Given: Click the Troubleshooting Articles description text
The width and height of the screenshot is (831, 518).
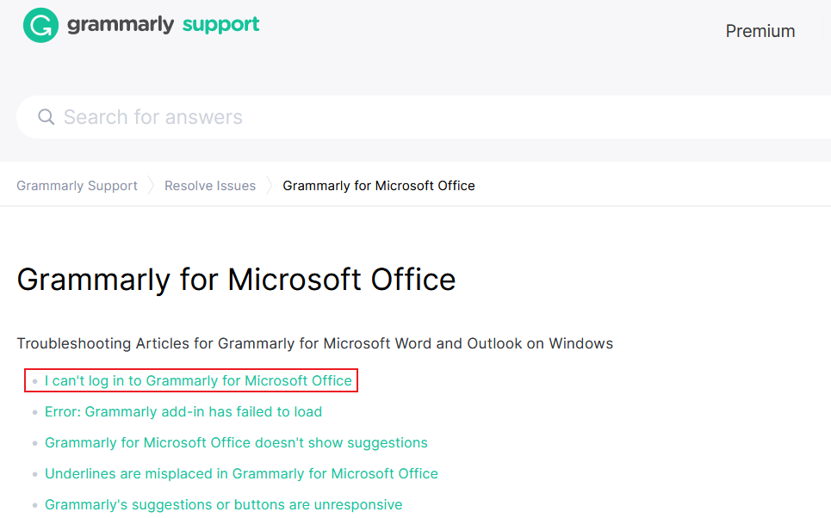Looking at the screenshot, I should [315, 343].
